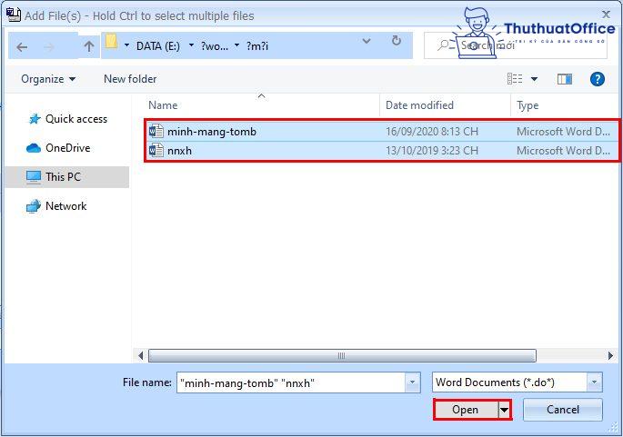
Task: Click in the File name field
Action: pyautogui.click(x=291, y=382)
